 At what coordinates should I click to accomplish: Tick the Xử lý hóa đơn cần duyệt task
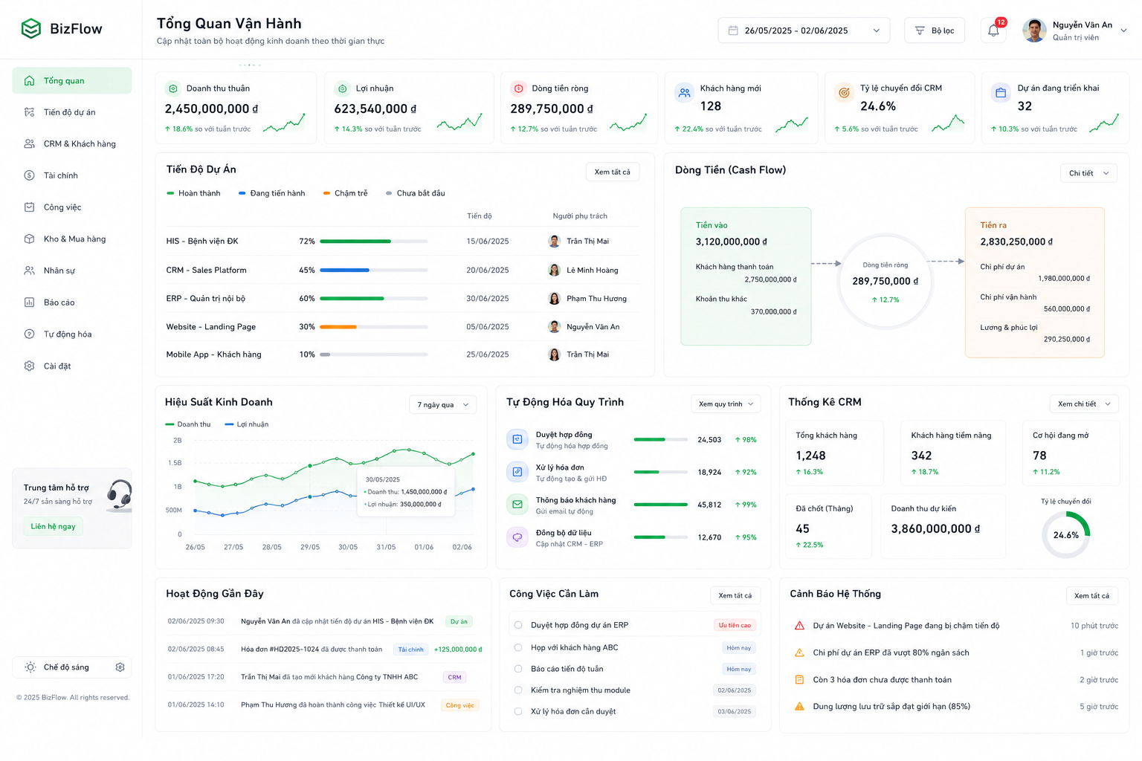tap(518, 711)
